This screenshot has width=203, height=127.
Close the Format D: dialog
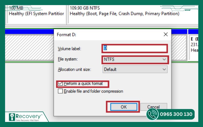coord(166,35)
